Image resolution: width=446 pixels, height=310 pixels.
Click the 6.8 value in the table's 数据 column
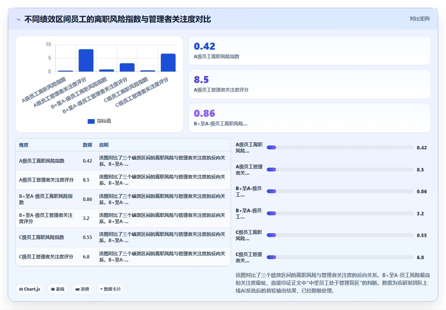(86, 256)
